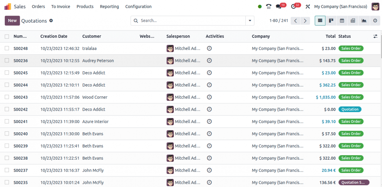The height and width of the screenshot is (187, 382).
Task: Click activity clock for order S00242
Action: click(x=209, y=109)
